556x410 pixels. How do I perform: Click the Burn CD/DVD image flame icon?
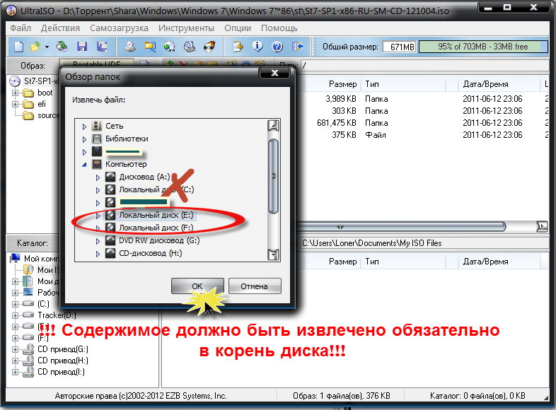click(209, 47)
